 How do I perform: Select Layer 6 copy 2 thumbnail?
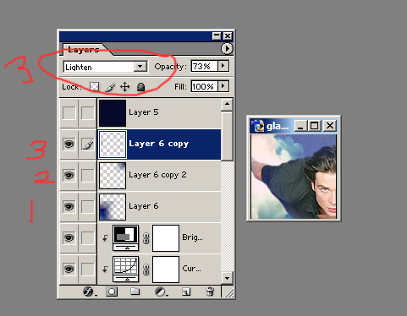(x=113, y=176)
